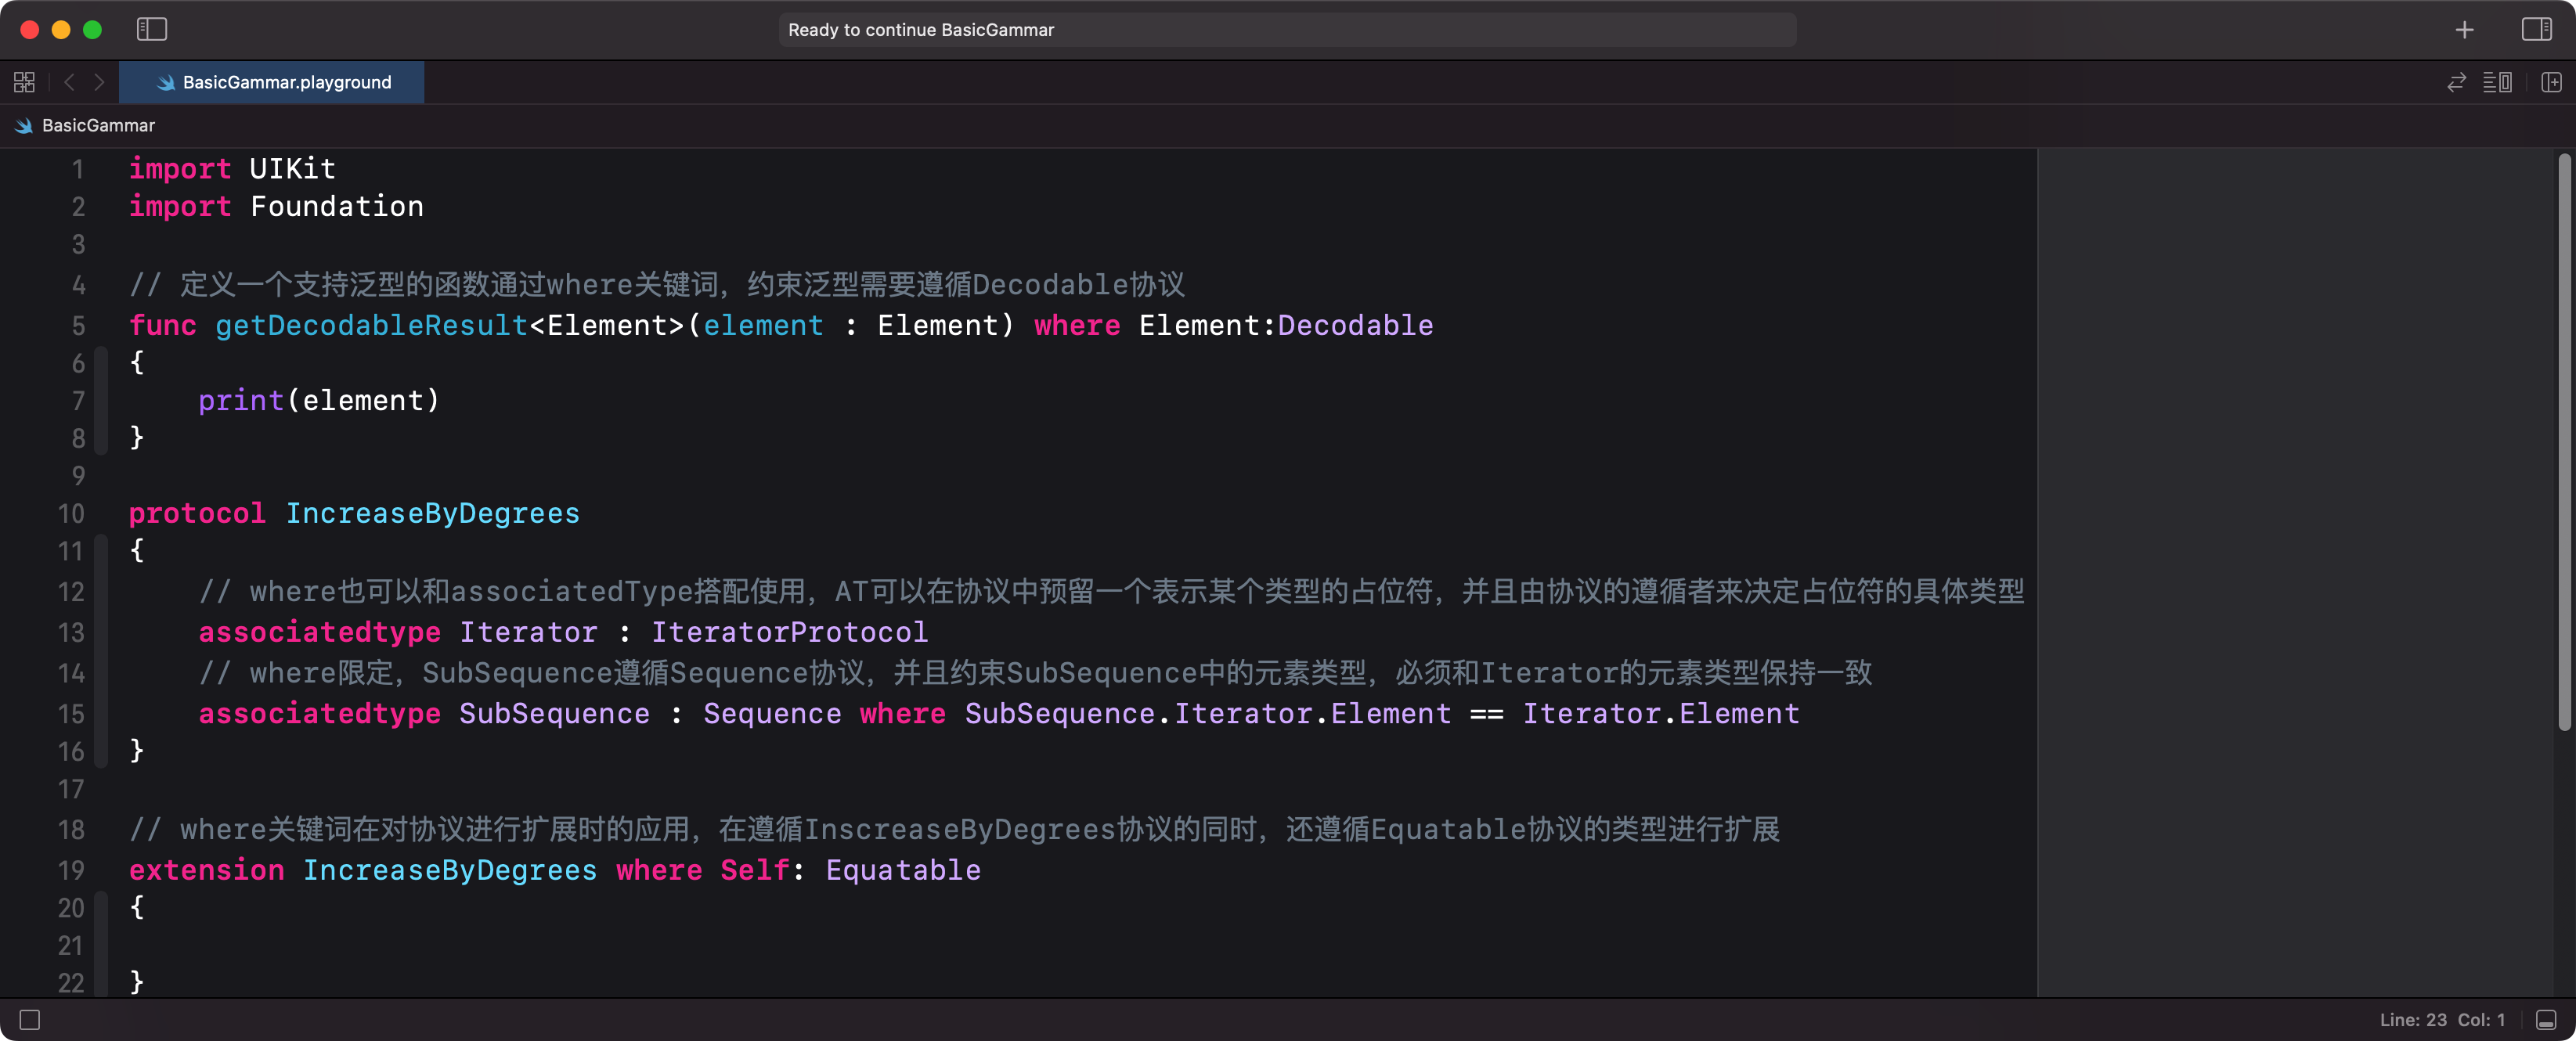2576x1041 pixels.
Task: Click the run/stop square at the bottom left
Action: pos(30,1019)
